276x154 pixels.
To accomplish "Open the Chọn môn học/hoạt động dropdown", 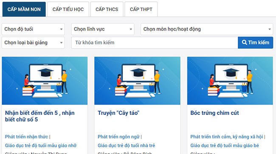I will tap(207, 29).
